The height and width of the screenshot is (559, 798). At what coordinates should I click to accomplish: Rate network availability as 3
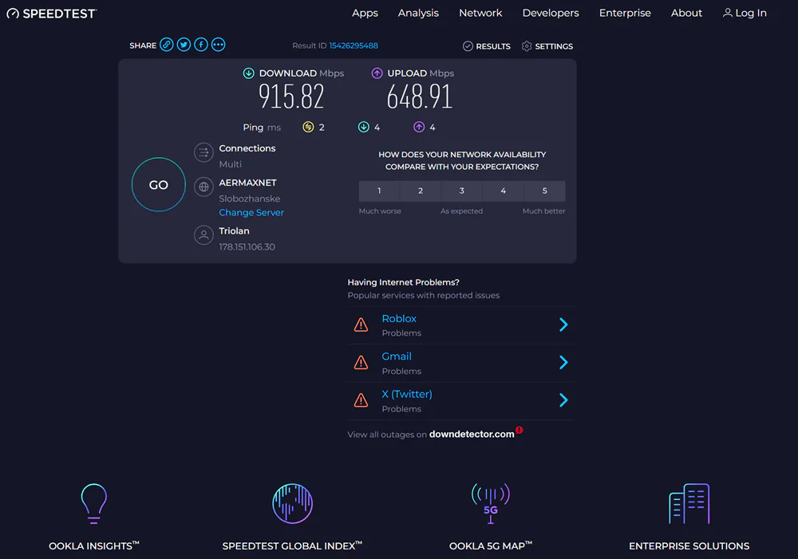click(x=462, y=191)
